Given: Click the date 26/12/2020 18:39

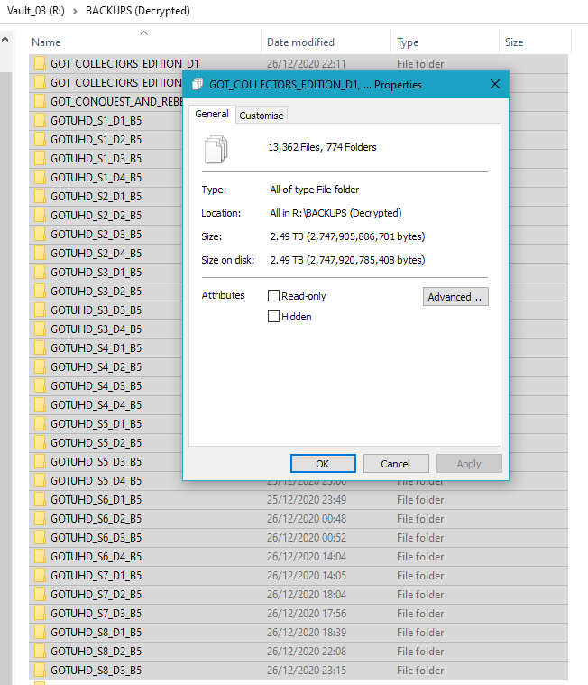Looking at the screenshot, I should pos(307,632).
